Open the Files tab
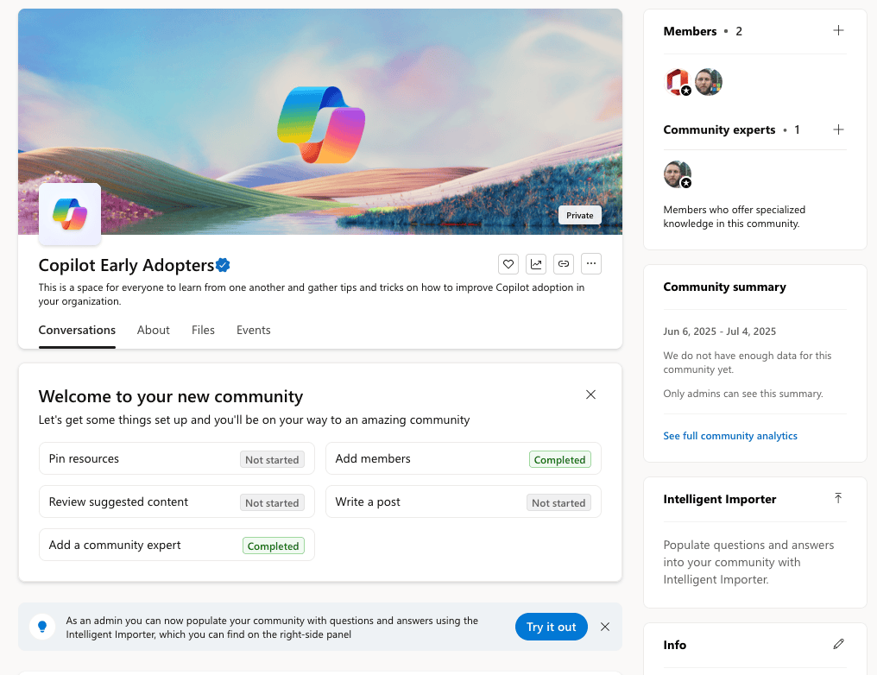Viewport: 877px width, 675px height. point(203,330)
